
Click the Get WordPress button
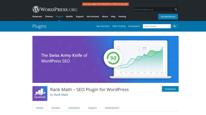pyautogui.click(x=168, y=17)
